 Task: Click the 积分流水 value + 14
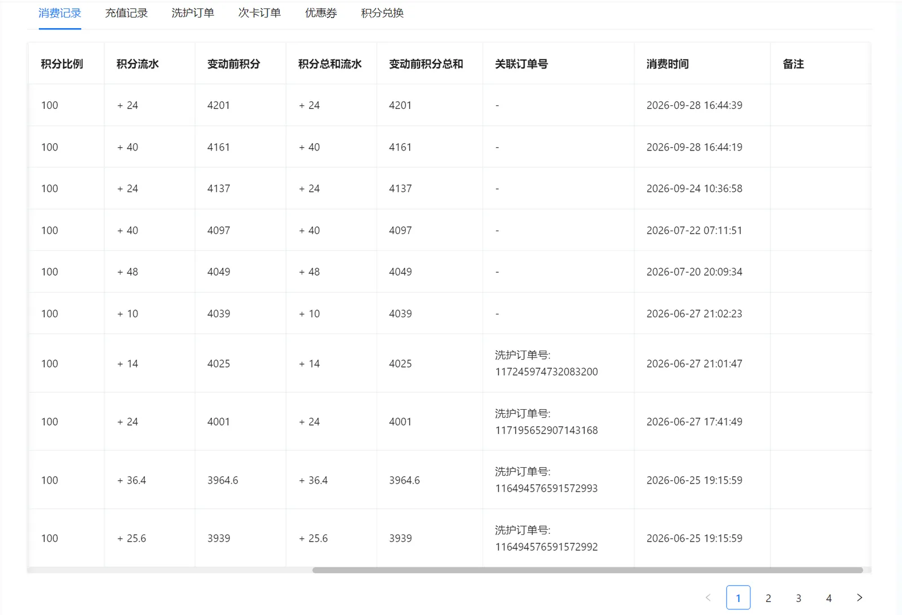128,364
